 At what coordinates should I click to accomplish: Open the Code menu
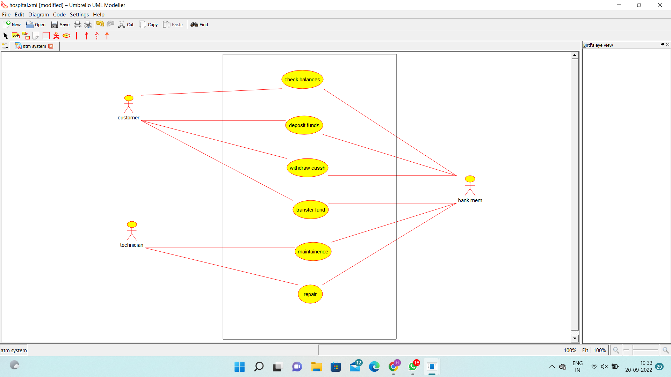click(x=59, y=14)
